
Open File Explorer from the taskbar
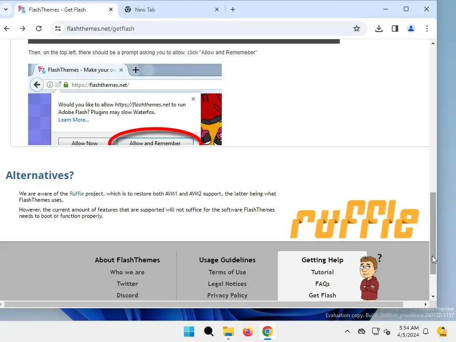228,331
